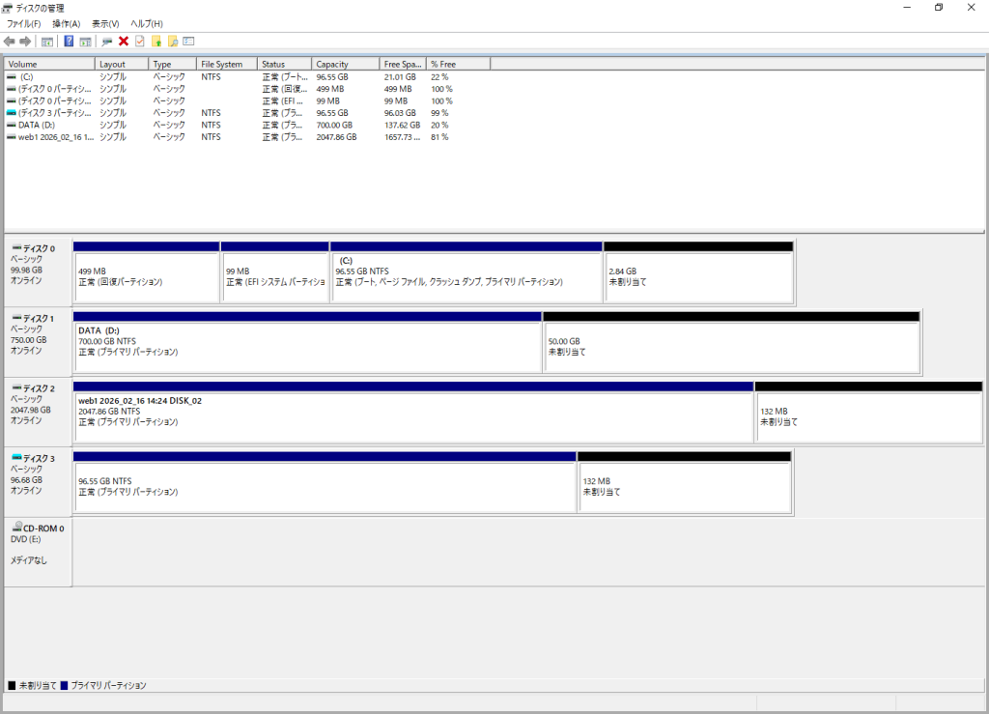This screenshot has width=989, height=714.
Task: Click the settings list icon in toolbar
Action: (x=189, y=42)
